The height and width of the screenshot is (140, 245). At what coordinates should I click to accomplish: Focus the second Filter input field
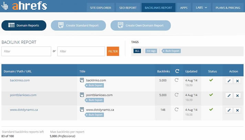coord(81,51)
